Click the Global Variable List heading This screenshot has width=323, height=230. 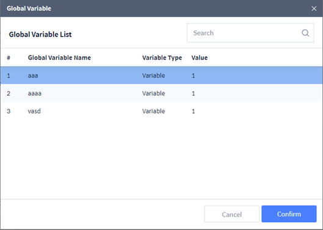[40, 34]
